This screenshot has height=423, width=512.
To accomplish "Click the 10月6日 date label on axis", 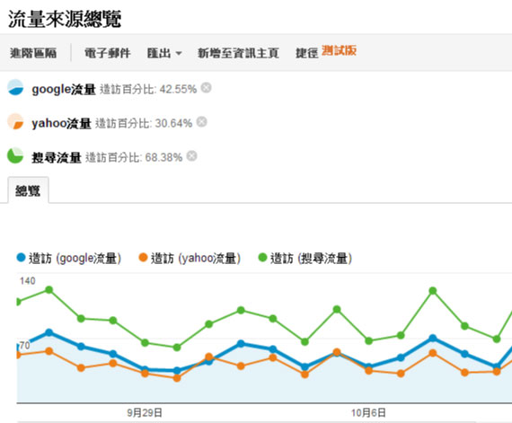I will (368, 413).
